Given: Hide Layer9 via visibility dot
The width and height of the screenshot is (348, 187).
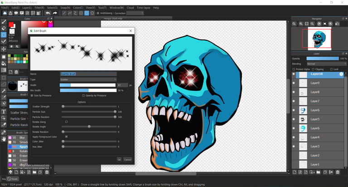Looking at the screenshot, I should coord(294,83).
